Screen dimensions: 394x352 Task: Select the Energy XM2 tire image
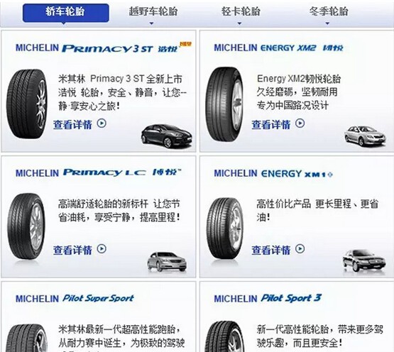point(224,104)
